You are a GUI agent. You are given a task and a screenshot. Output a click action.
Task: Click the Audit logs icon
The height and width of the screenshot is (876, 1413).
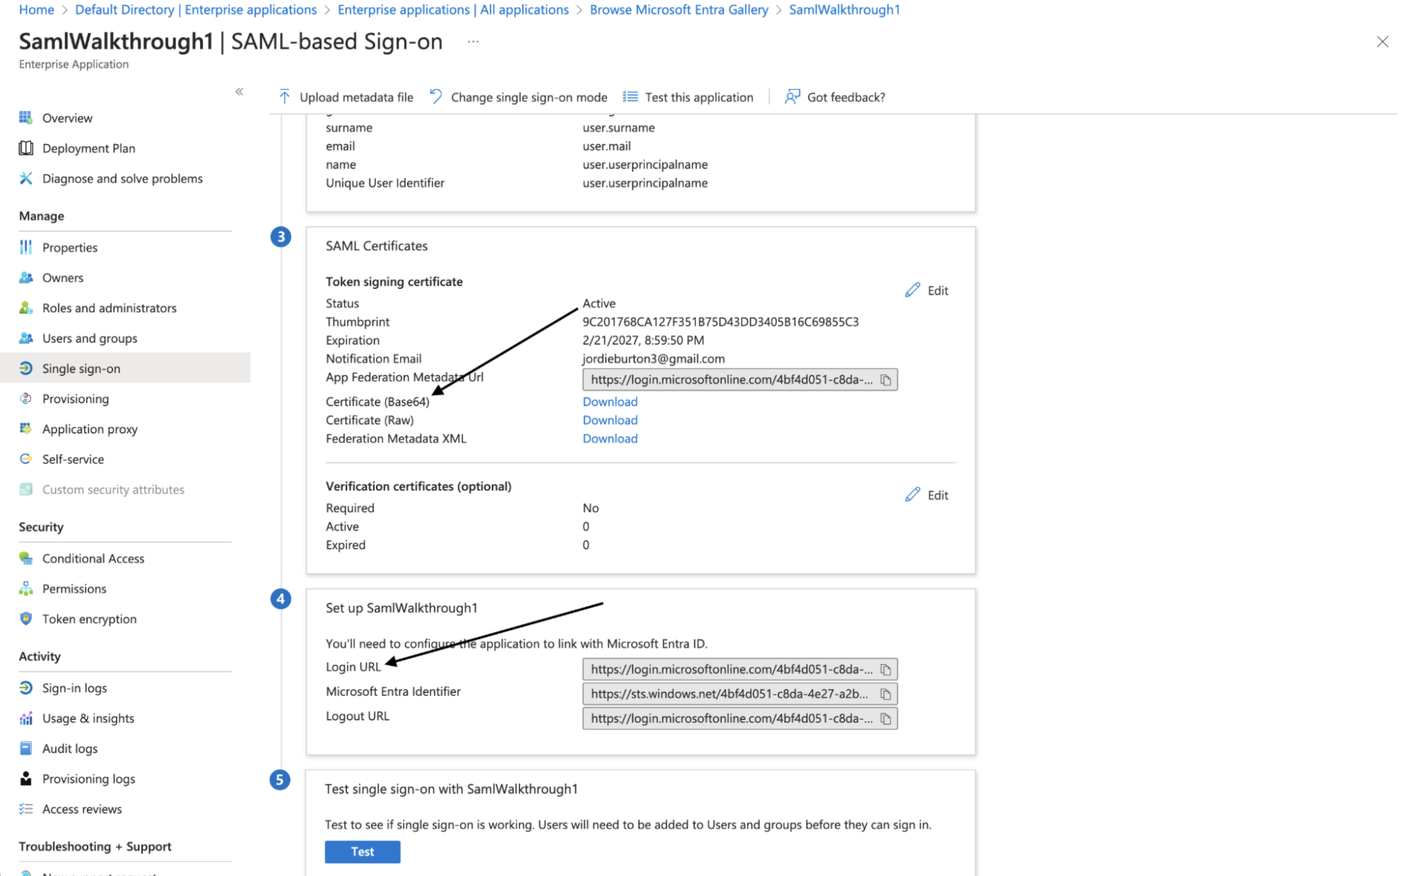click(x=25, y=748)
